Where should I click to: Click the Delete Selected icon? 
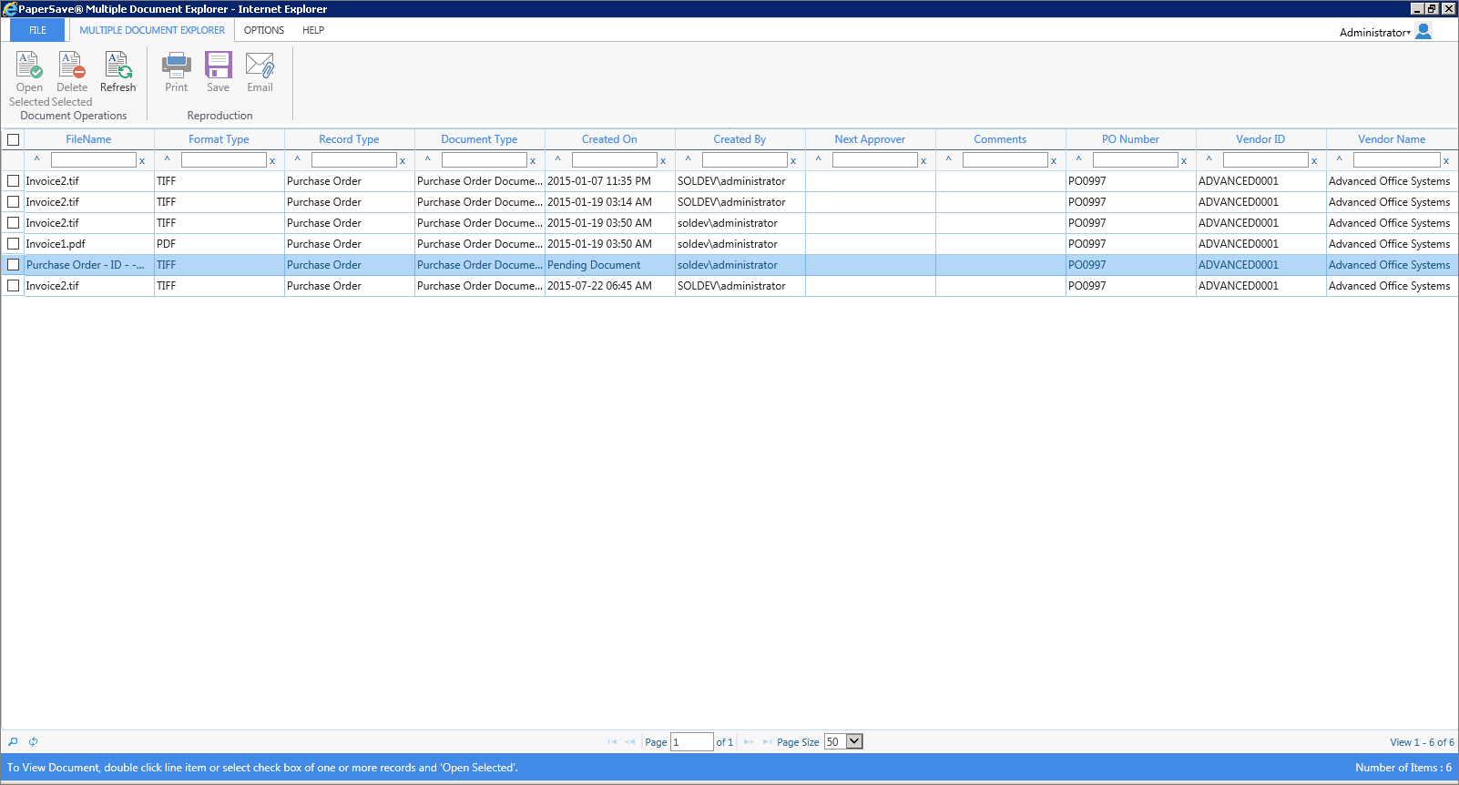72,66
